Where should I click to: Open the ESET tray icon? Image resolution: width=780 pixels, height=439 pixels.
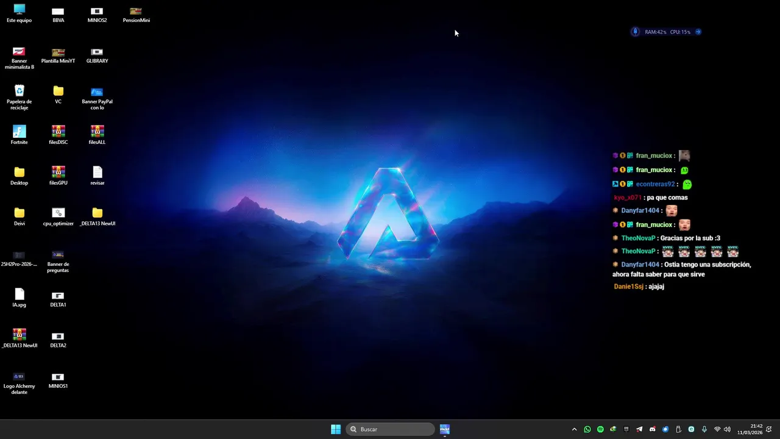691,429
